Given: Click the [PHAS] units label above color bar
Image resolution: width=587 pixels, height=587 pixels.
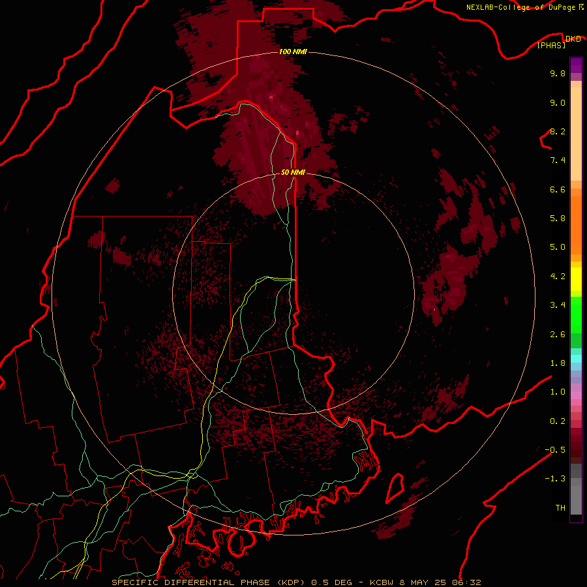Looking at the screenshot, I should point(551,45).
